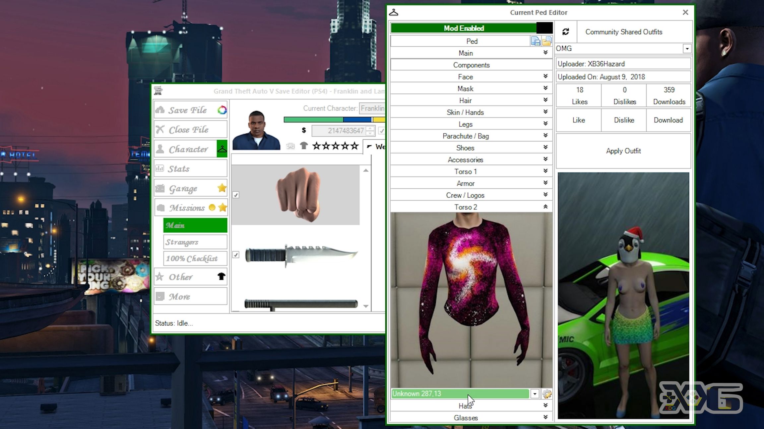The image size is (764, 429).
Task: Click the black t-shirt icon on Other
Action: 221,276
